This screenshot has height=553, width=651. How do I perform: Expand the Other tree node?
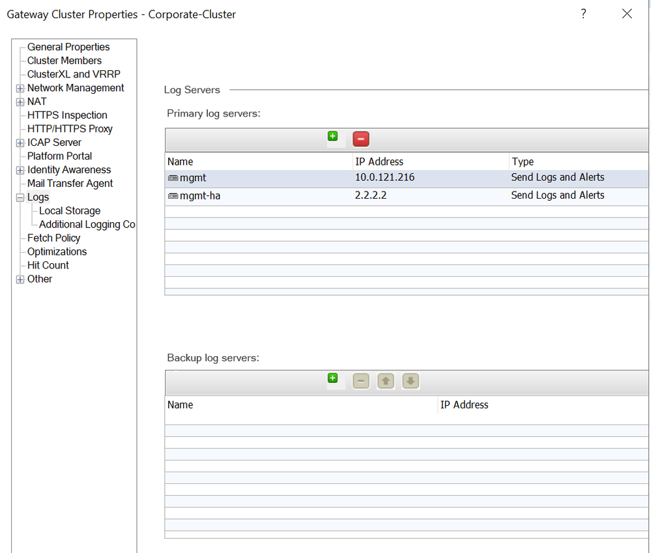[20, 279]
